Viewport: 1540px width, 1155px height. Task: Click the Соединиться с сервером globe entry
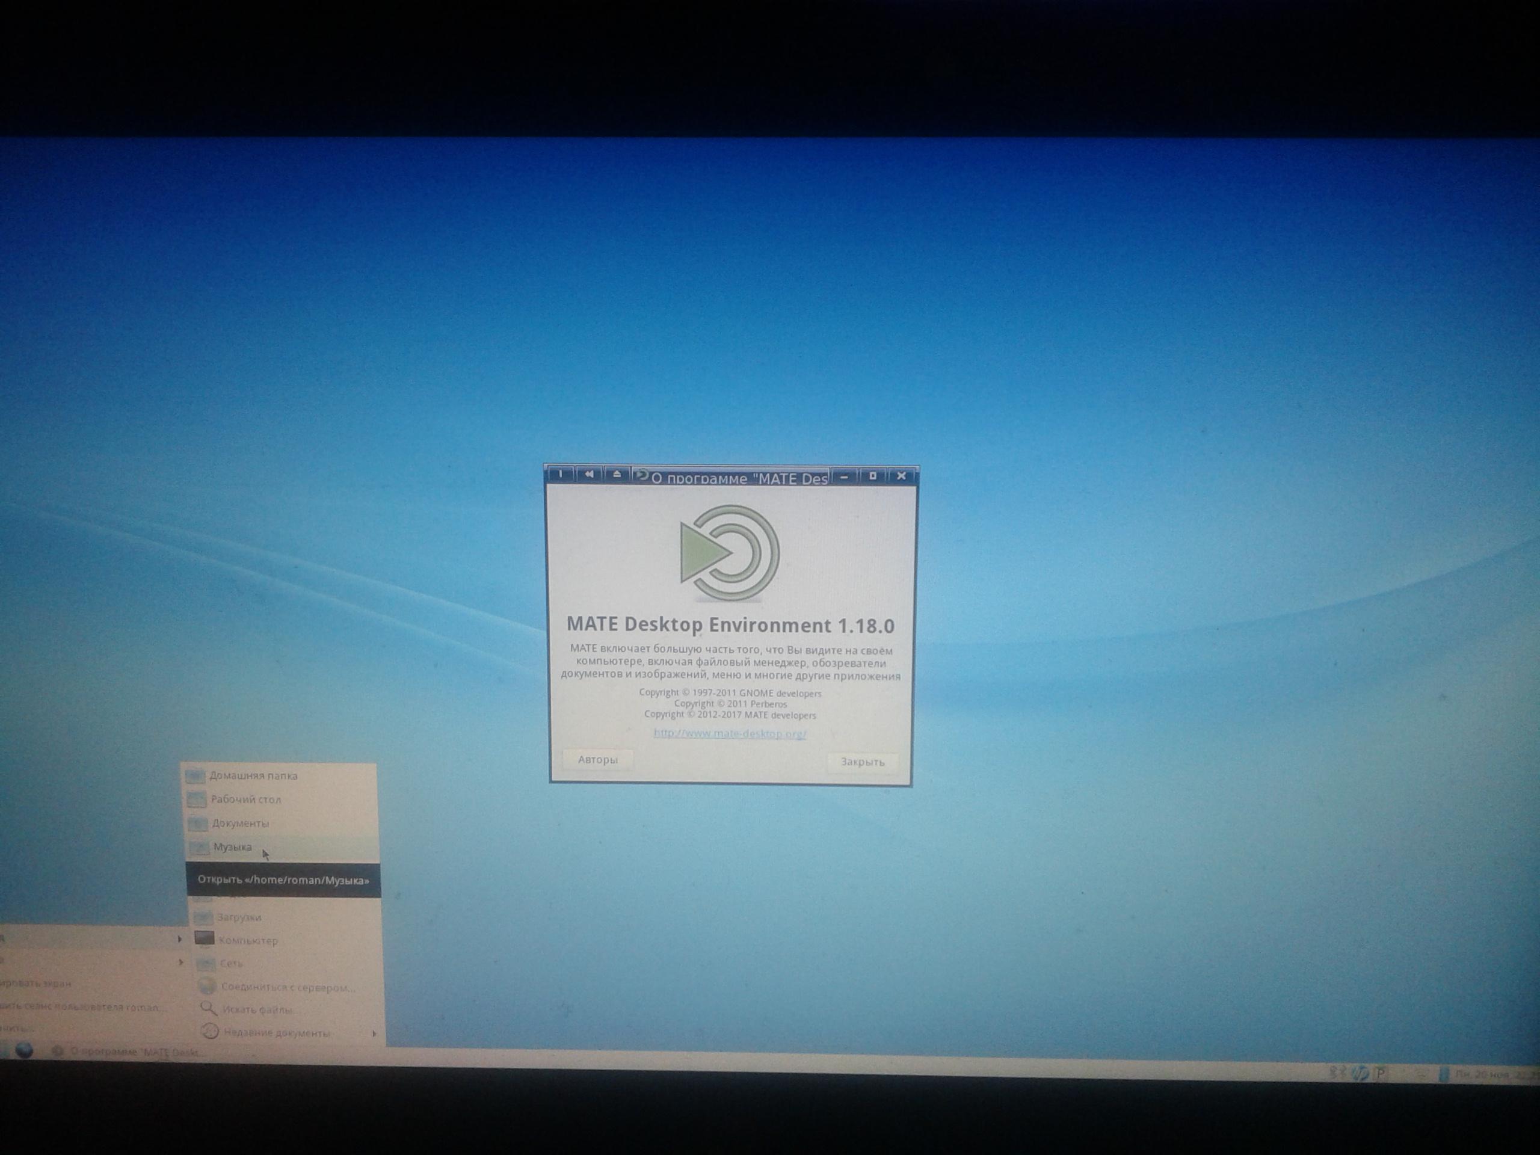287,987
